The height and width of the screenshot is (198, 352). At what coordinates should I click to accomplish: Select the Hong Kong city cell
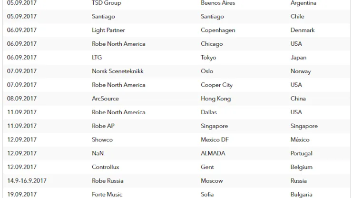pos(216,99)
